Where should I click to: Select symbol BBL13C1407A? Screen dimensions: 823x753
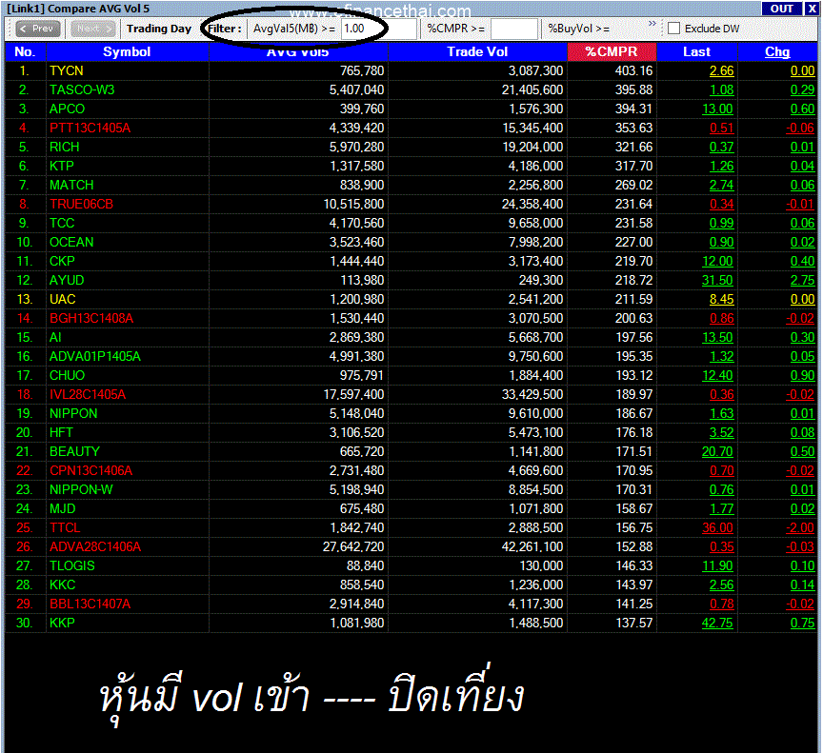(x=90, y=604)
